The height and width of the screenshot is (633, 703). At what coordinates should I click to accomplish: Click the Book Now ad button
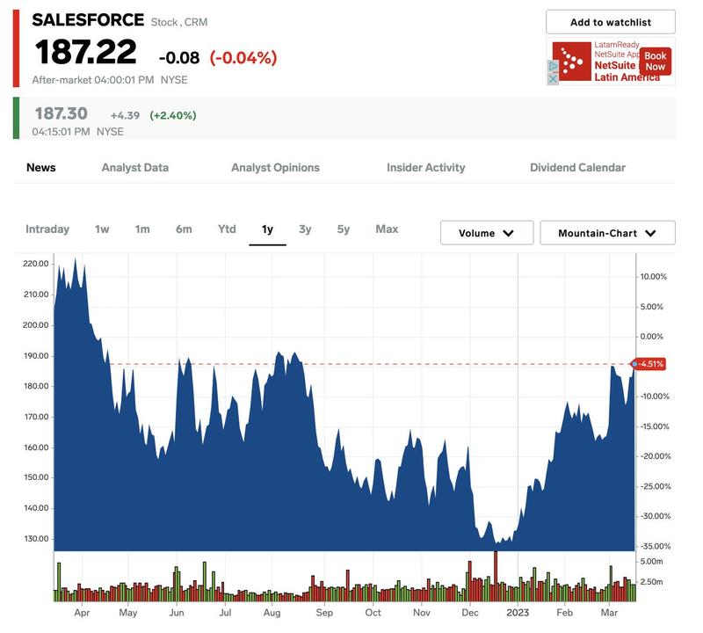point(655,61)
